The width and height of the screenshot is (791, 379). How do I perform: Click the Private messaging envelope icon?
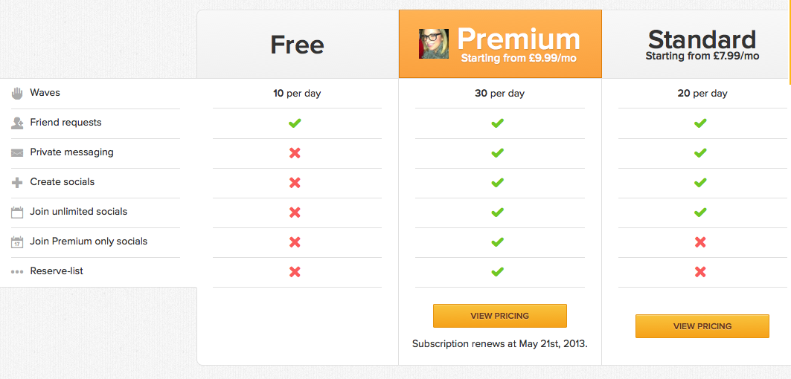pos(17,153)
